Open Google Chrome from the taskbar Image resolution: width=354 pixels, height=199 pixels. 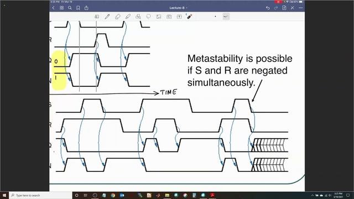[x=113, y=195]
